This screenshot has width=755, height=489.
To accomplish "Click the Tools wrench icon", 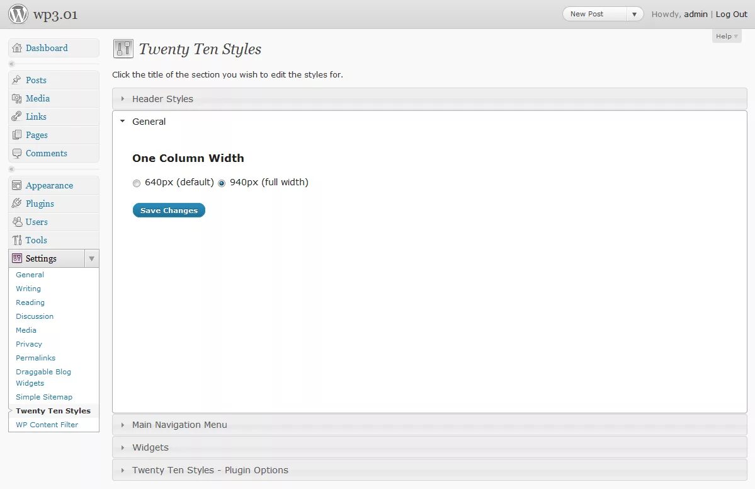I will point(17,240).
